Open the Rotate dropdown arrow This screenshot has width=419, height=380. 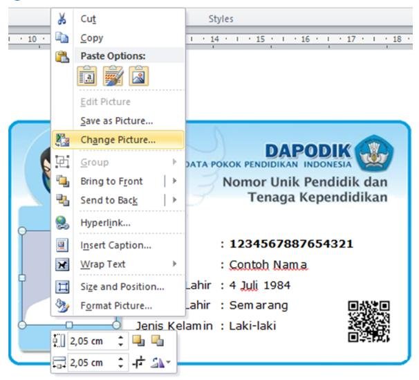point(168,363)
